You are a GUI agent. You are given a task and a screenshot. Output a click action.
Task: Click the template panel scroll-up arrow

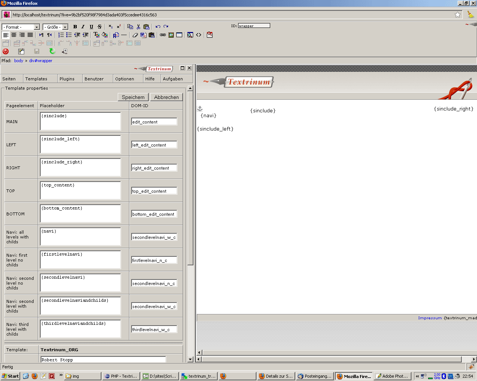click(190, 89)
